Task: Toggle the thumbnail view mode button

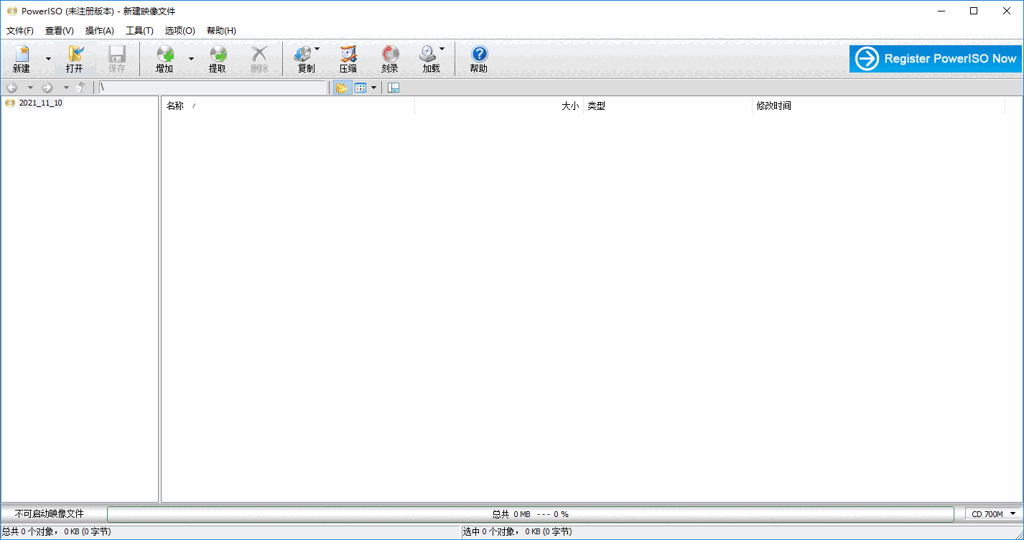Action: pyautogui.click(x=360, y=87)
